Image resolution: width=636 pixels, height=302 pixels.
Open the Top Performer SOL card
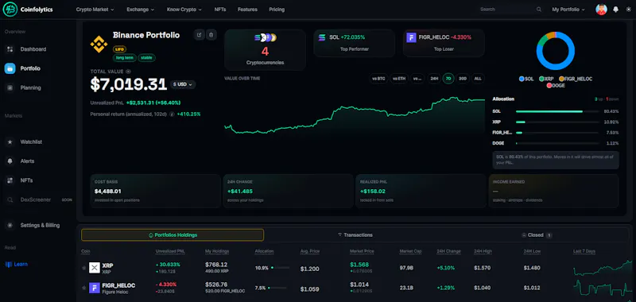(354, 43)
